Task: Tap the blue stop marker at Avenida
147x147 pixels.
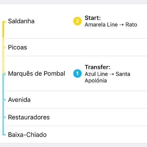Action: (4, 100)
